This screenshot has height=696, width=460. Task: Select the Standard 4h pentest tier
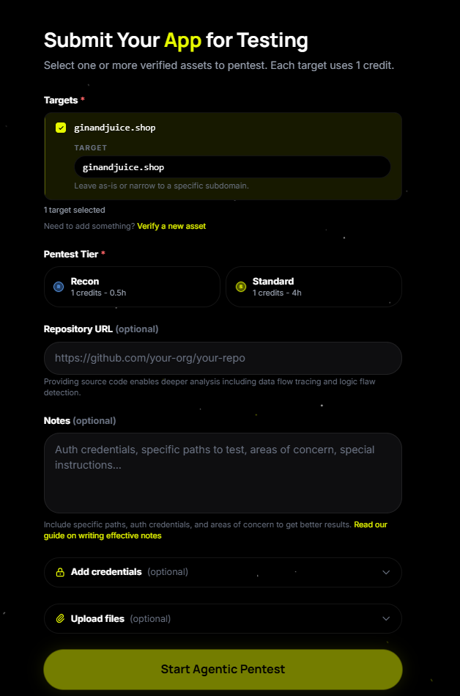(x=314, y=287)
